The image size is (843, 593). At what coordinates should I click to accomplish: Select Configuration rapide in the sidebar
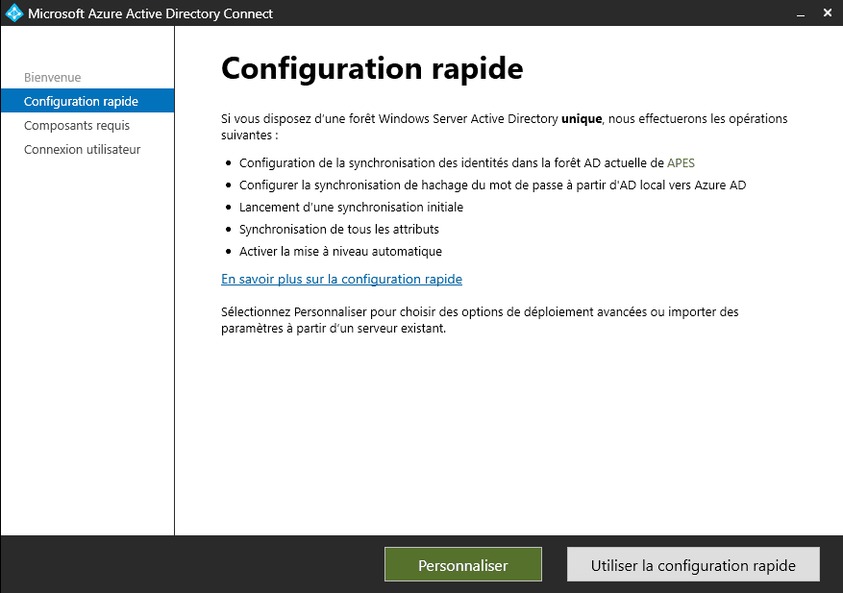[x=81, y=101]
